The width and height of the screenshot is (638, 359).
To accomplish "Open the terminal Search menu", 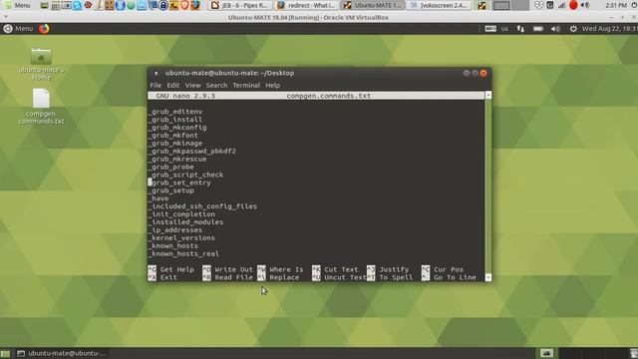I will click(216, 85).
